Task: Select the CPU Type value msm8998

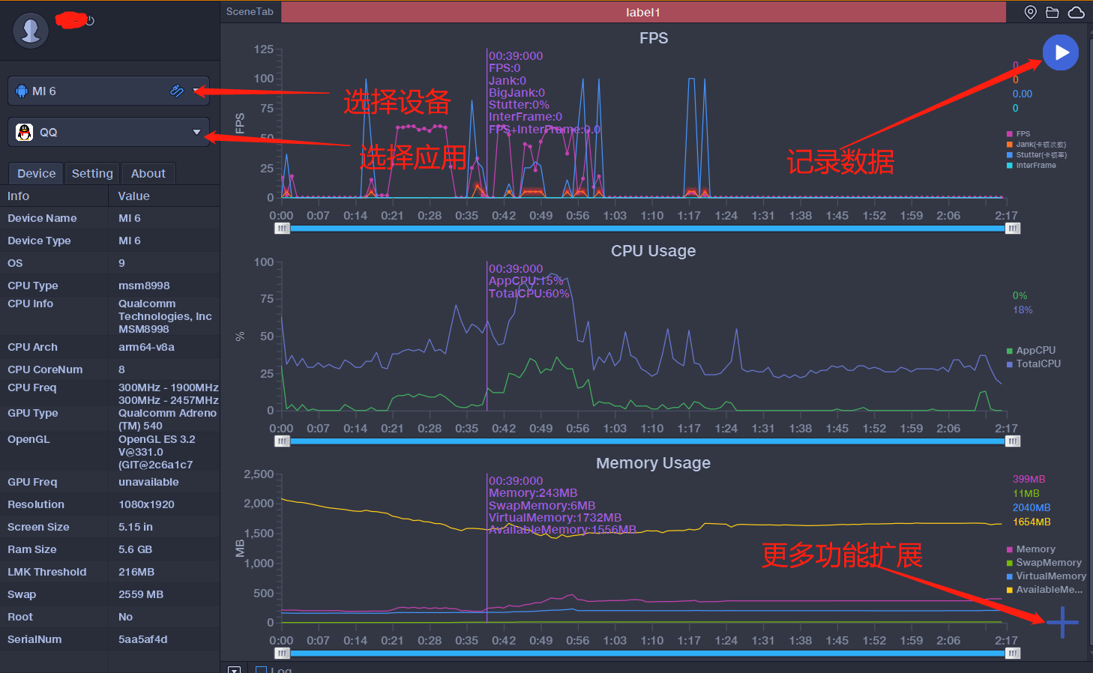Action: pos(144,286)
